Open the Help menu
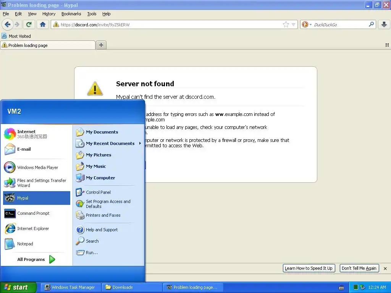Screen dimensions: 391x293 point(106,14)
